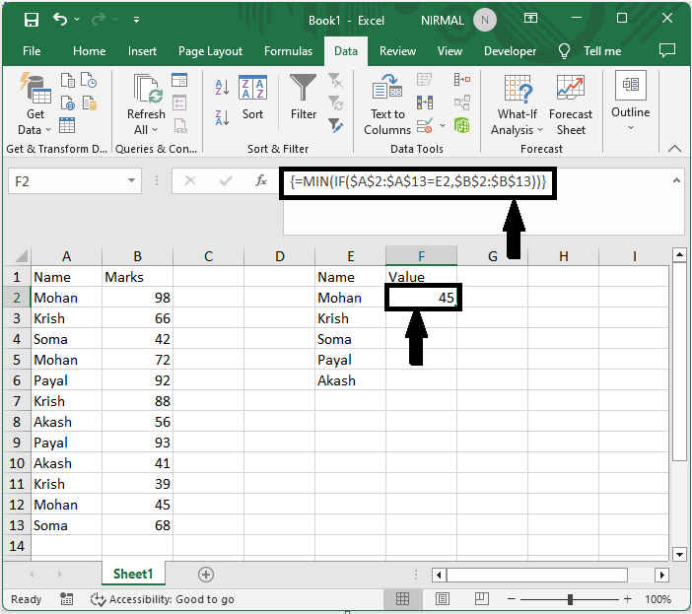
Task: Select row 7 header
Action: click(x=17, y=401)
